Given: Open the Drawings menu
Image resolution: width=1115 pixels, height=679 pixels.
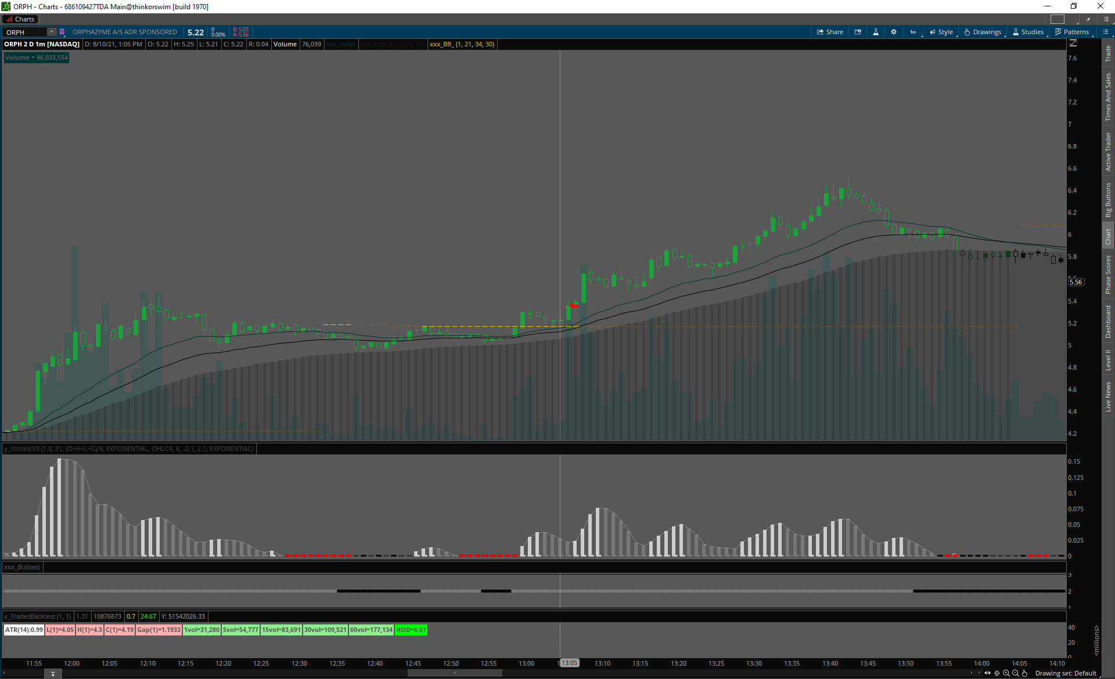Looking at the screenshot, I should 983,32.
